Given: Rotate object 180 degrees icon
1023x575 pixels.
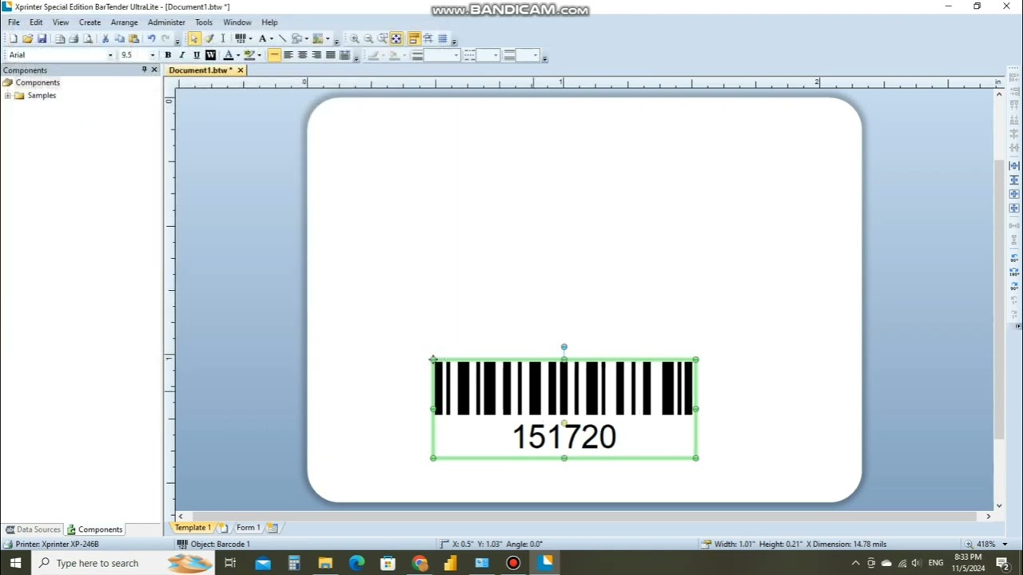Looking at the screenshot, I should [x=1015, y=272].
